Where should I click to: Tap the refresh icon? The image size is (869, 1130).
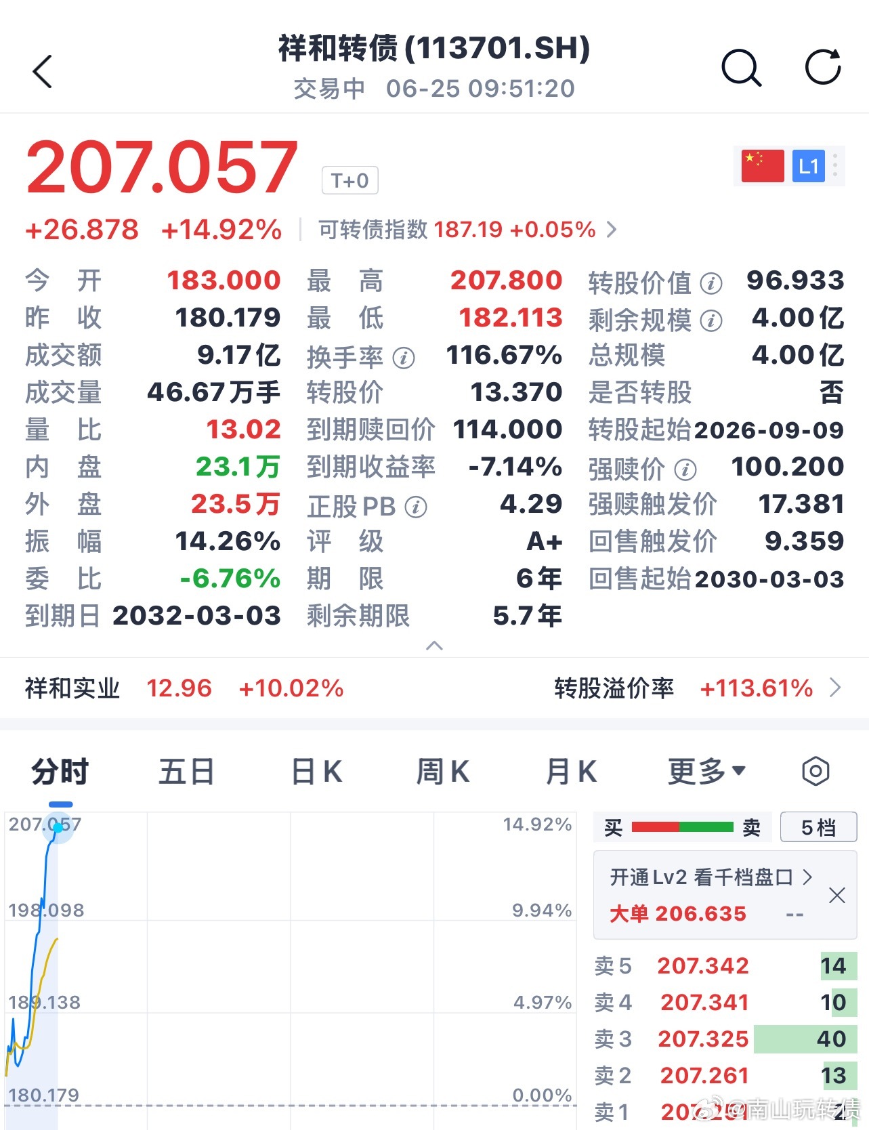coord(823,67)
